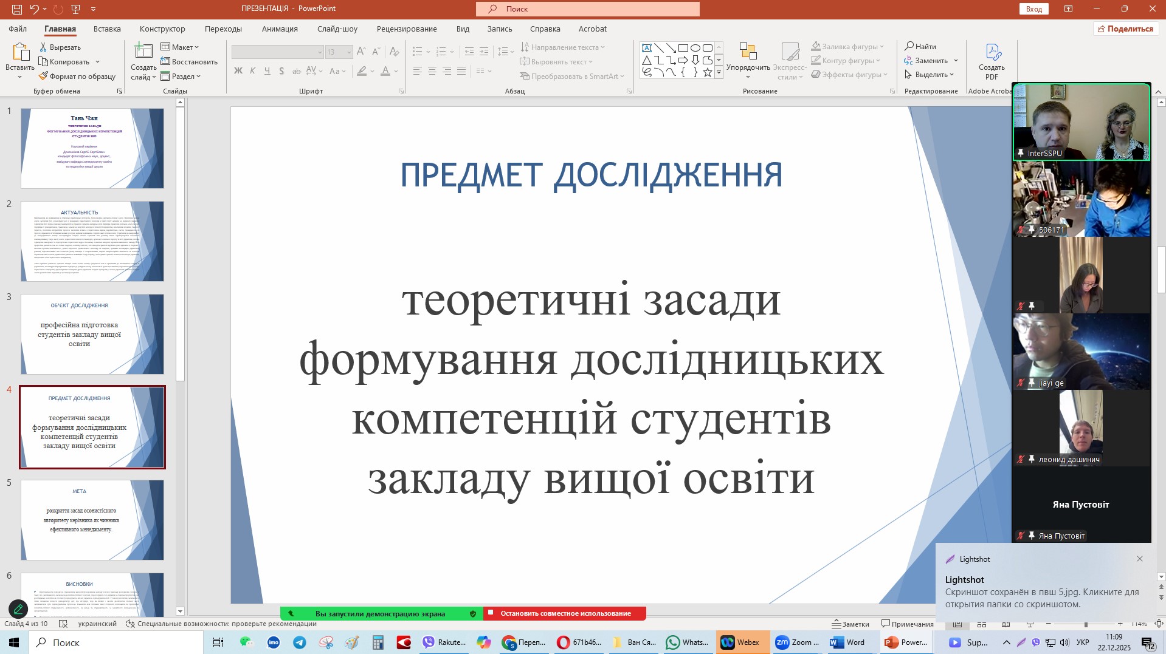
Task: Click the Paste clipboard icon
Action: point(19,52)
